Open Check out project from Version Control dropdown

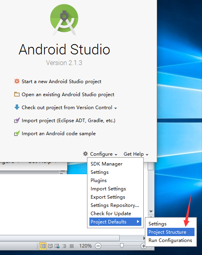pyautogui.click(x=69, y=108)
